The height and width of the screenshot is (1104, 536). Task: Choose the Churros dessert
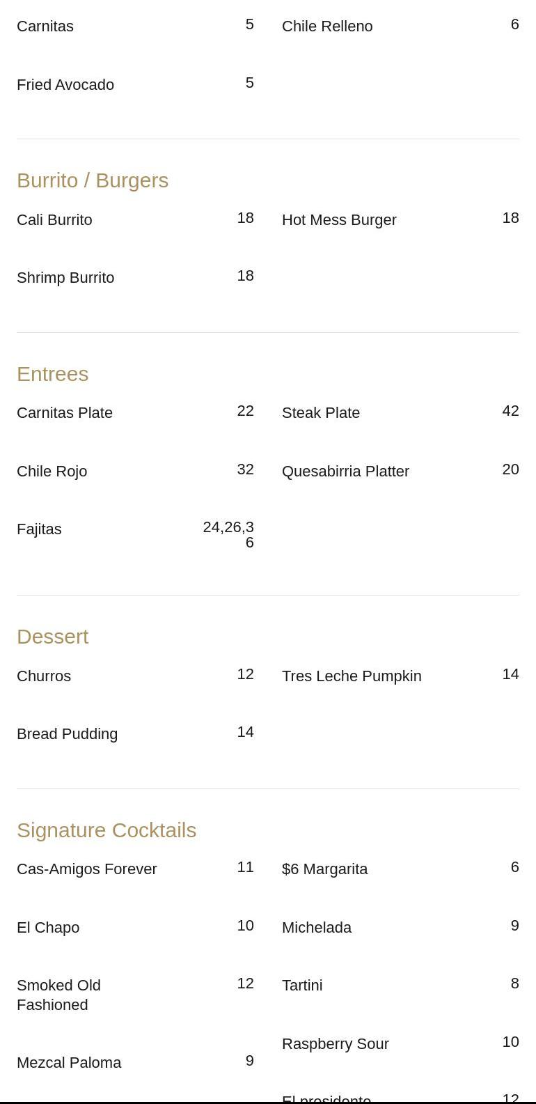[44, 676]
